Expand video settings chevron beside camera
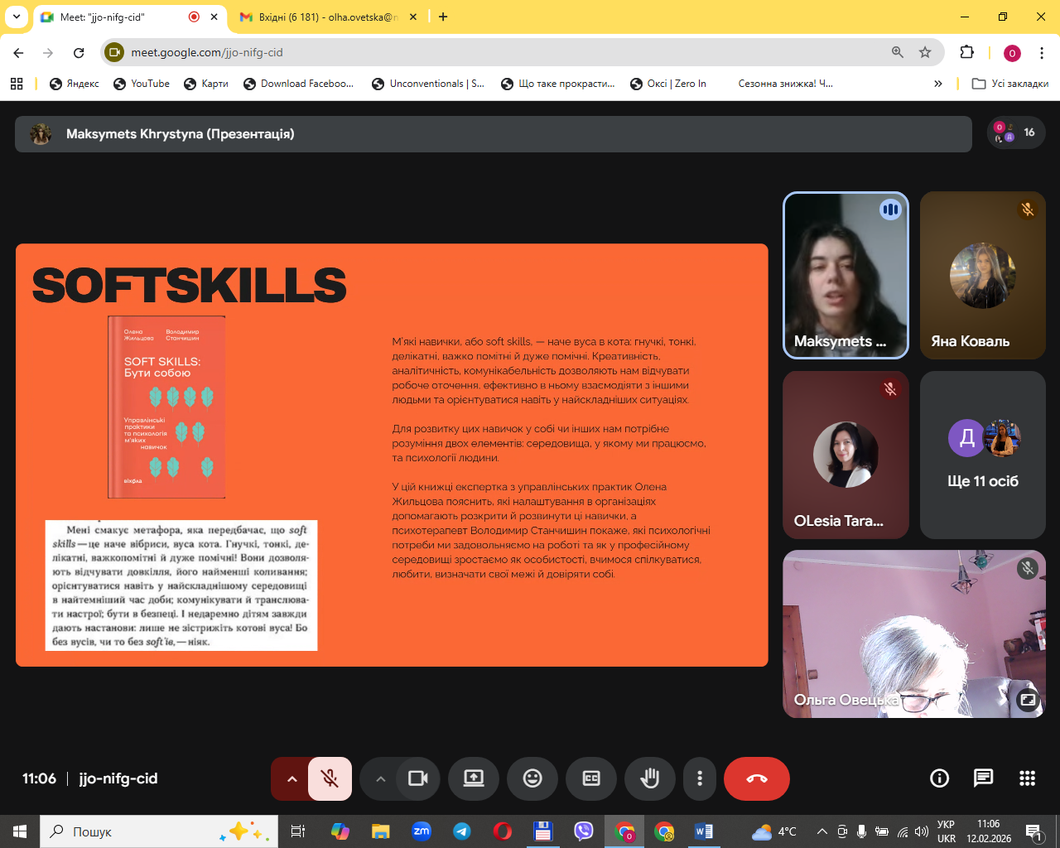1060x848 pixels. click(380, 778)
